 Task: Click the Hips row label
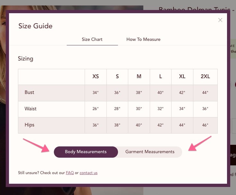[x=29, y=125]
